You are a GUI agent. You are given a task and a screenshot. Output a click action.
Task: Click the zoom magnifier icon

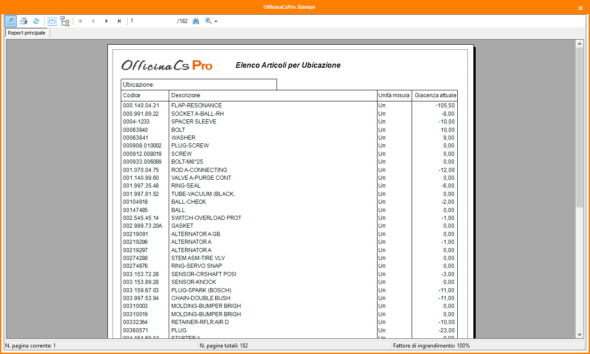(208, 21)
